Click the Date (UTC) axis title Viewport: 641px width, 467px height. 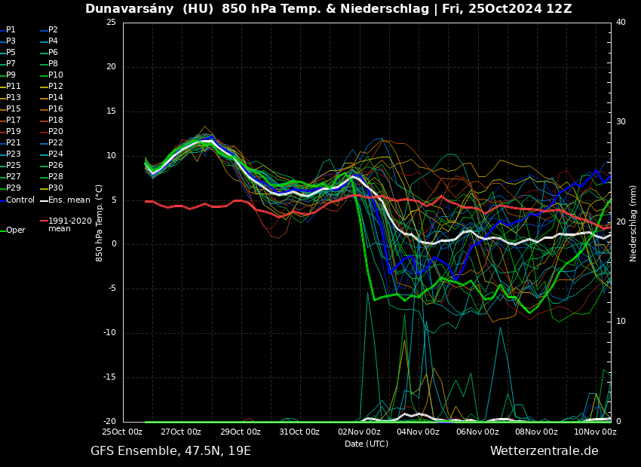[x=367, y=444]
